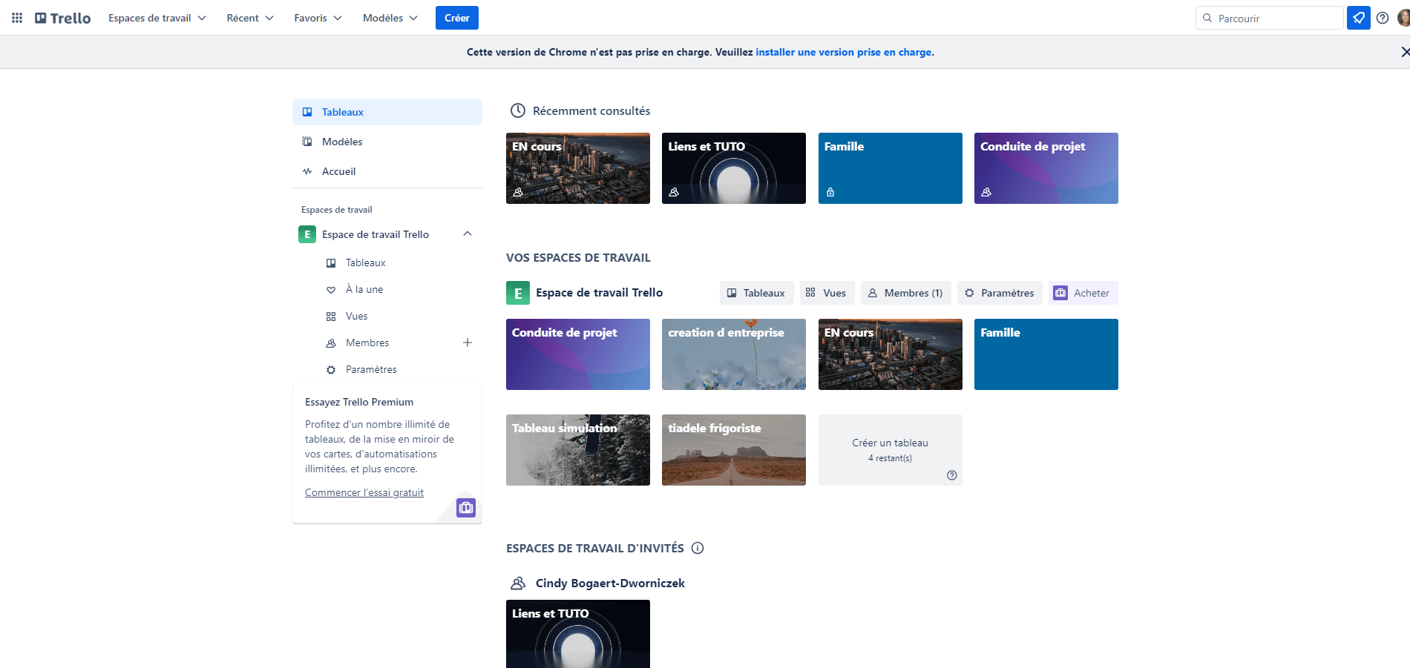Screen dimensions: 1410x668
Task: Open Paramètres in the sidebar
Action: (x=387, y=369)
